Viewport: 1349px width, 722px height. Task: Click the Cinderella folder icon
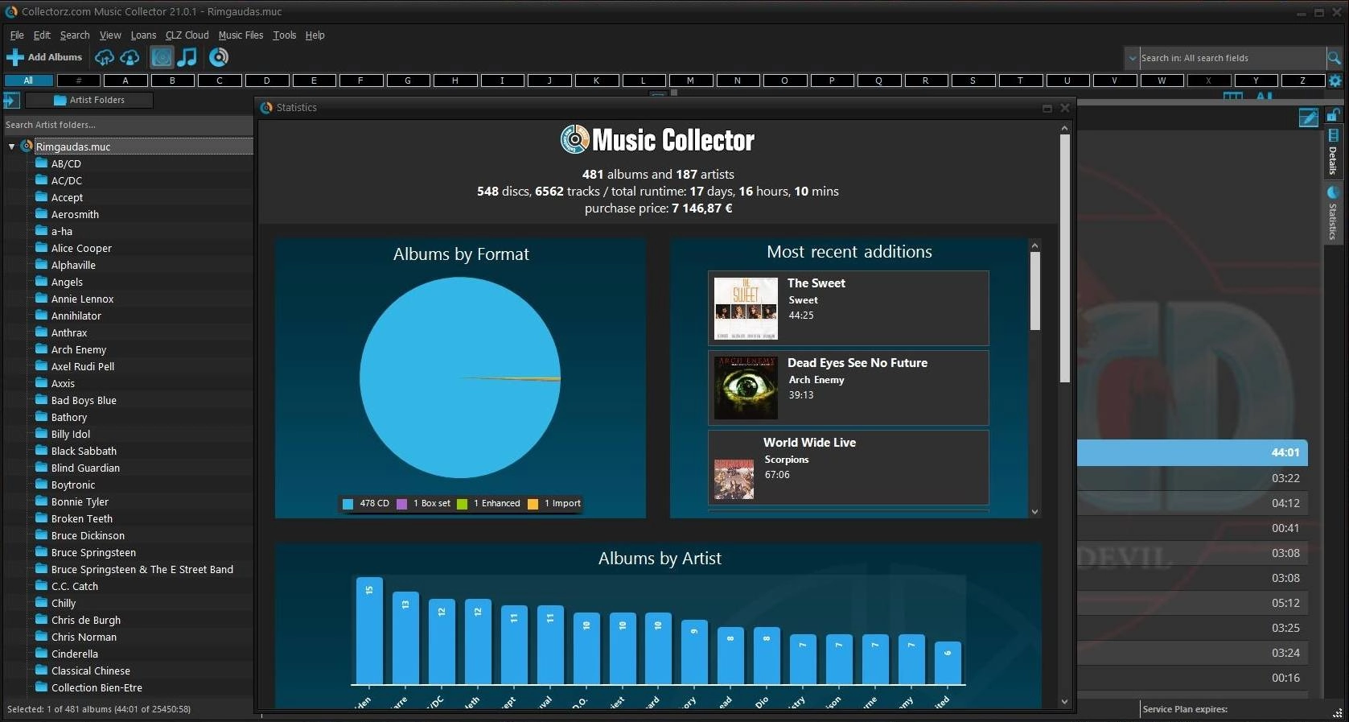click(x=41, y=654)
